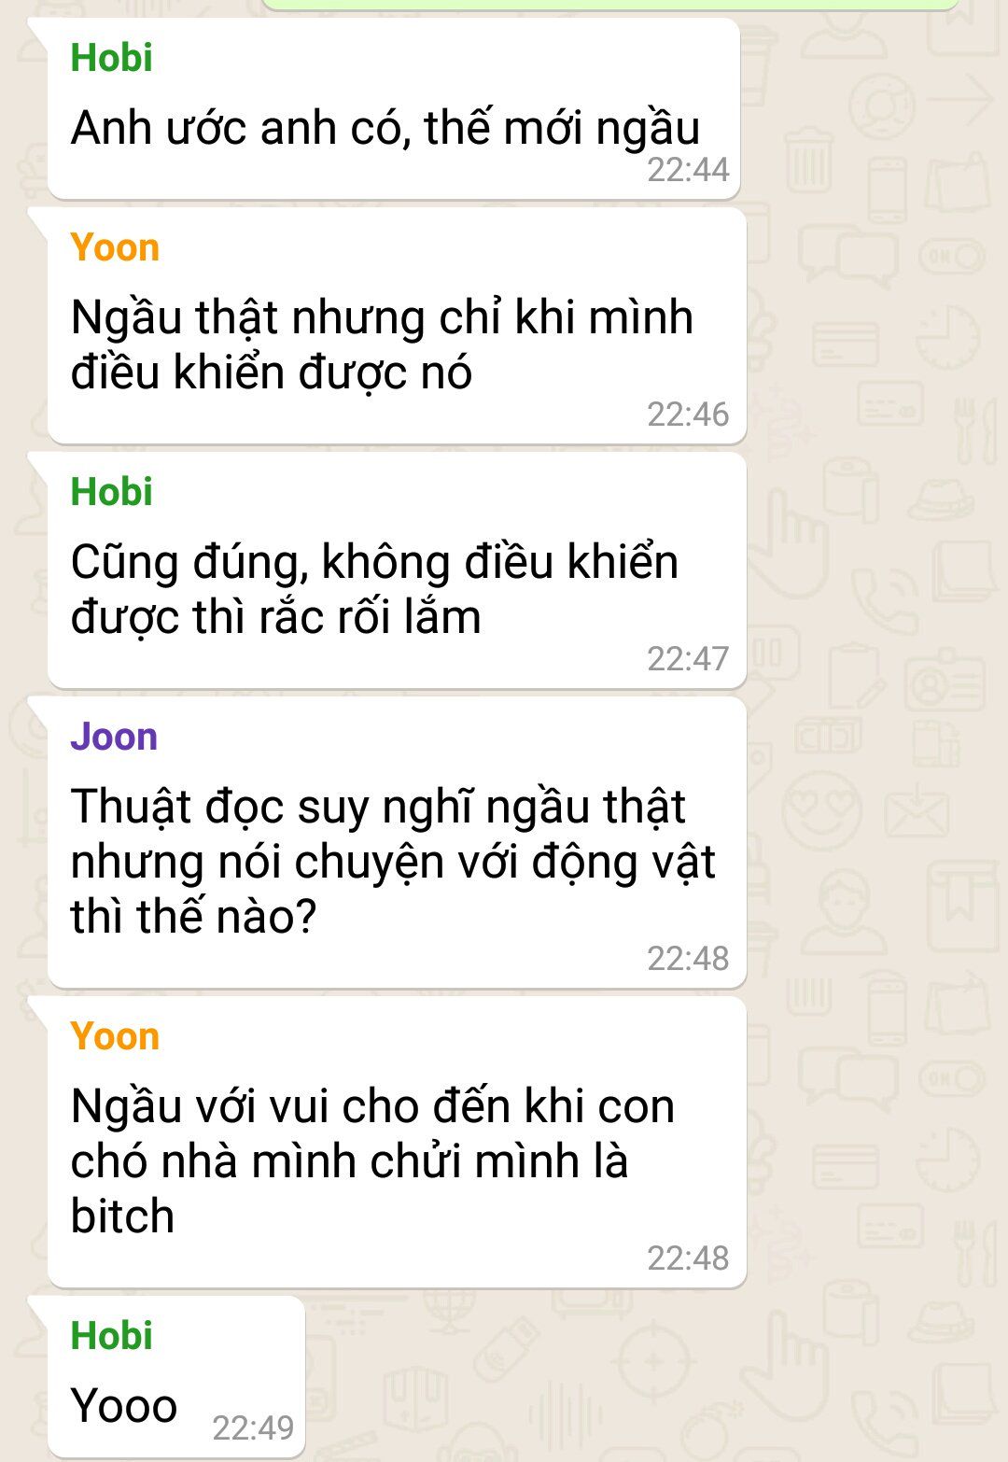The image size is (1008, 1462).
Task: Tap Yoon's name above 'Ngầu thật nhưng' message
Action: pos(115,247)
